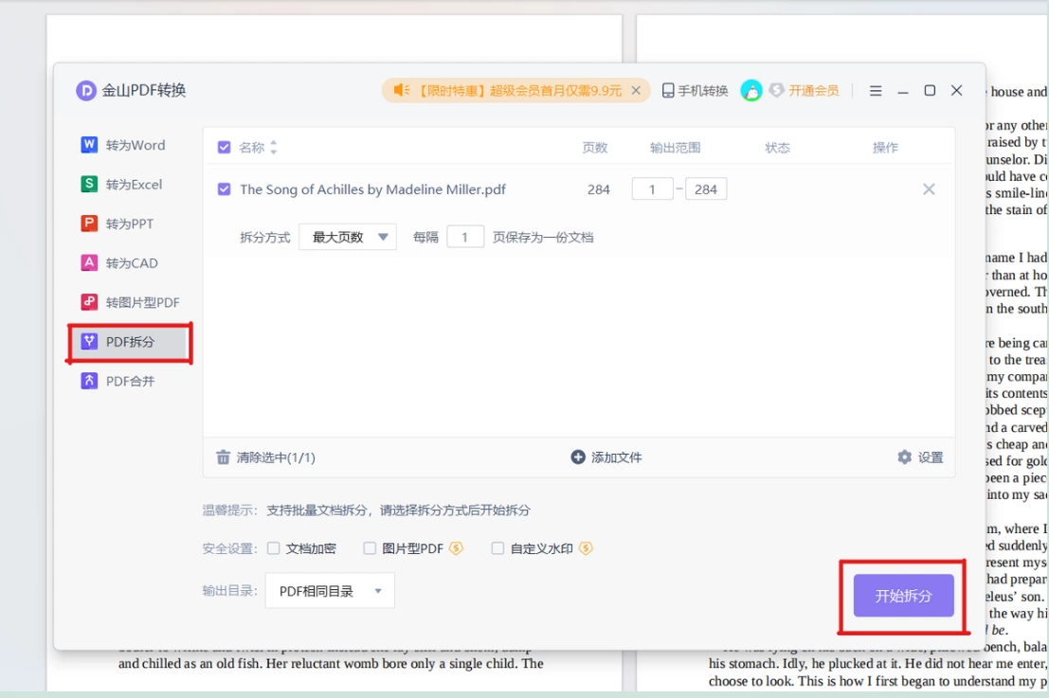The height and width of the screenshot is (698, 1049).
Task: Add a file with the plus icon
Action: [x=578, y=456]
